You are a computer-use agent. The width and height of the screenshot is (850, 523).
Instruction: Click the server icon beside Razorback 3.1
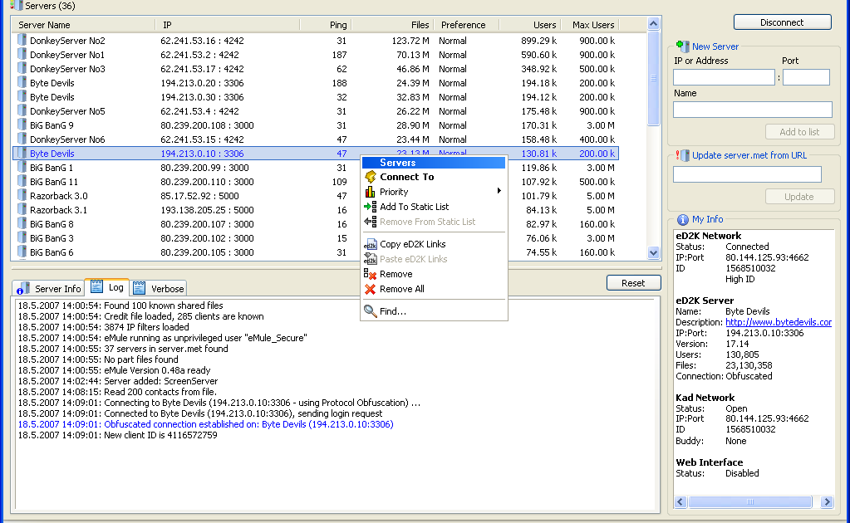pos(22,209)
